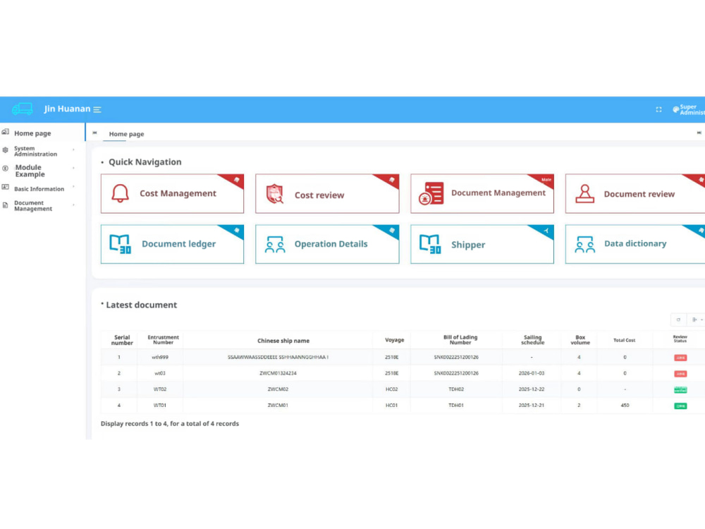Click the Total Cost column header
The image size is (705, 529).
point(624,340)
